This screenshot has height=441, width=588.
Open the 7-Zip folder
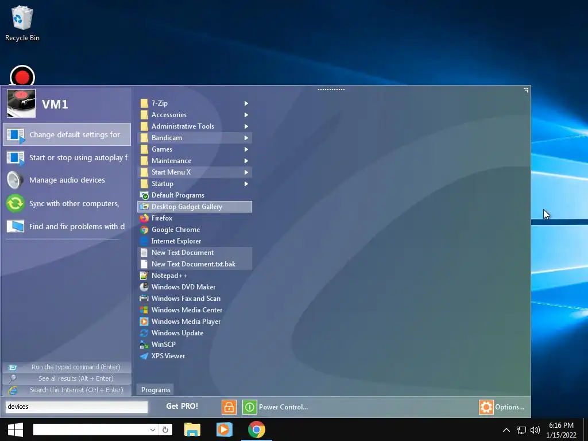click(x=194, y=103)
